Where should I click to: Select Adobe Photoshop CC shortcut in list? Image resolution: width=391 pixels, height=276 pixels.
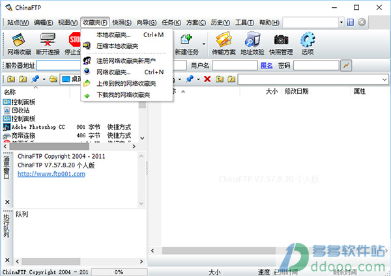34,128
